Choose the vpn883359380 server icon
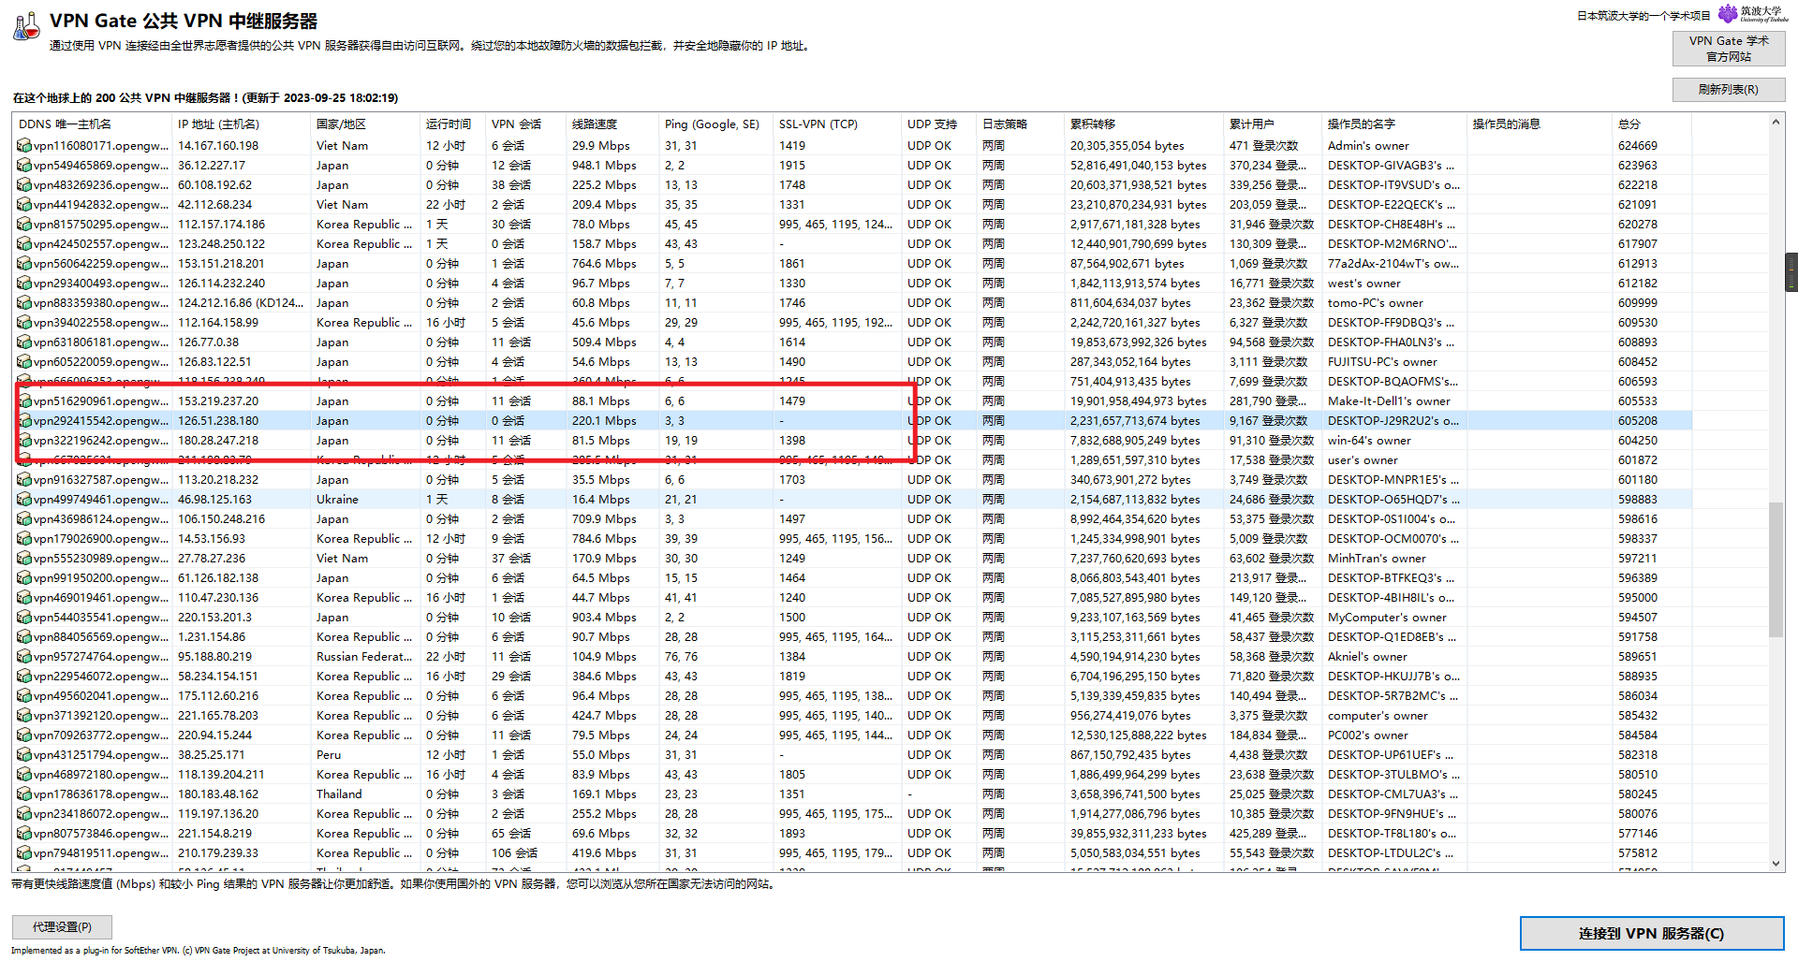Image resolution: width=1798 pixels, height=961 pixels. [x=24, y=303]
